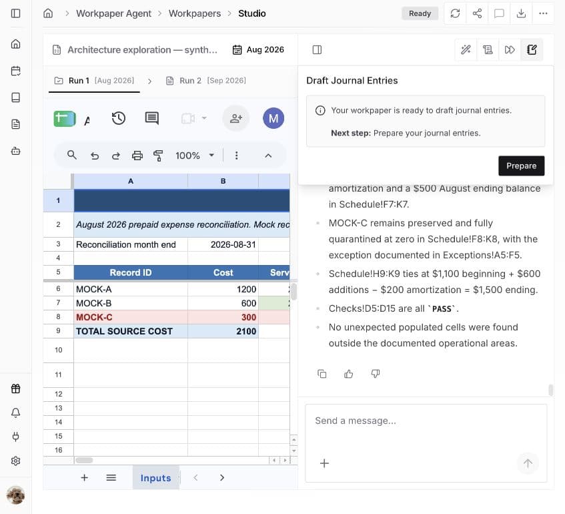This screenshot has width=565, height=514.
Task: Open the robot agent icon in the sidebar
Action: (15, 151)
